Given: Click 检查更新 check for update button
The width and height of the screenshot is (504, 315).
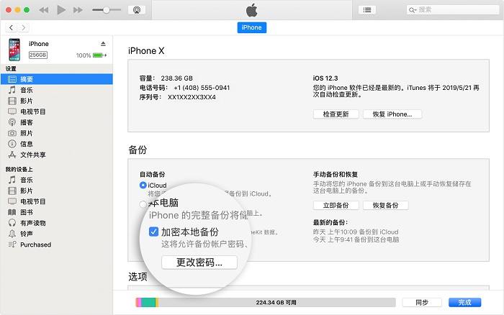Looking at the screenshot, I should point(336,114).
